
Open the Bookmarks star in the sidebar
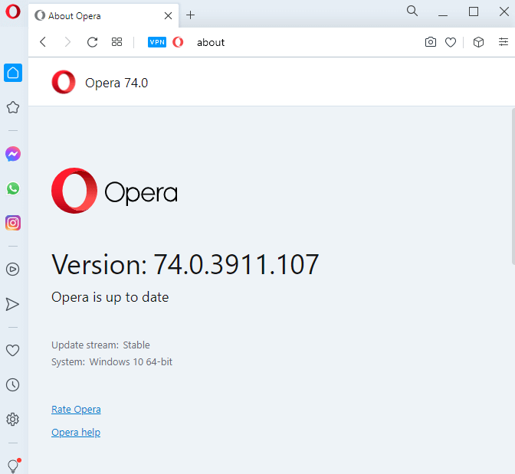point(12,107)
